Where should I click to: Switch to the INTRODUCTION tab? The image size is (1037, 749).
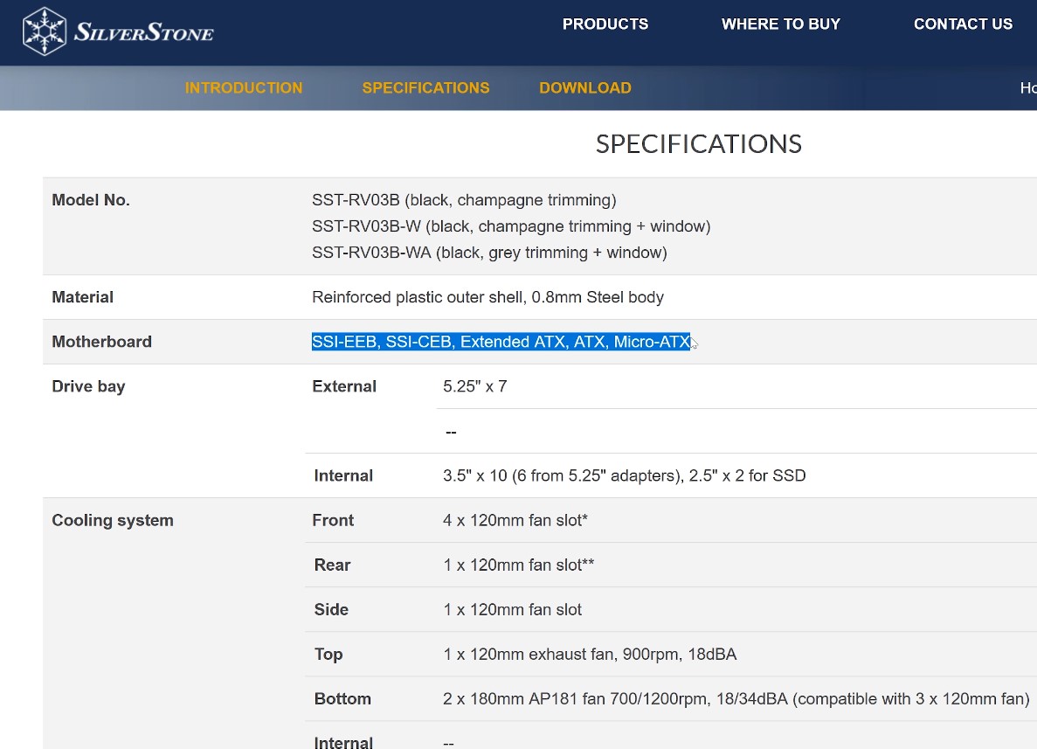tap(244, 88)
